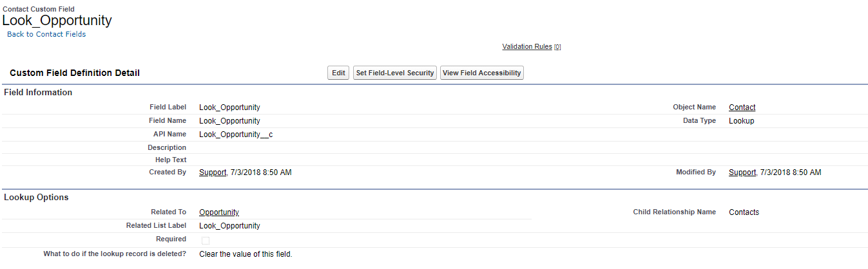The image size is (868, 269).
Task: Open the Opportunity link beside Related To
Action: coord(219,212)
